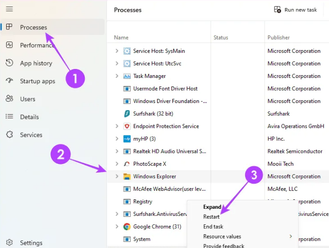Screen dimensions: 329x248
Task: Expand Surfshark.AntivirusService group
Action: click(117, 214)
